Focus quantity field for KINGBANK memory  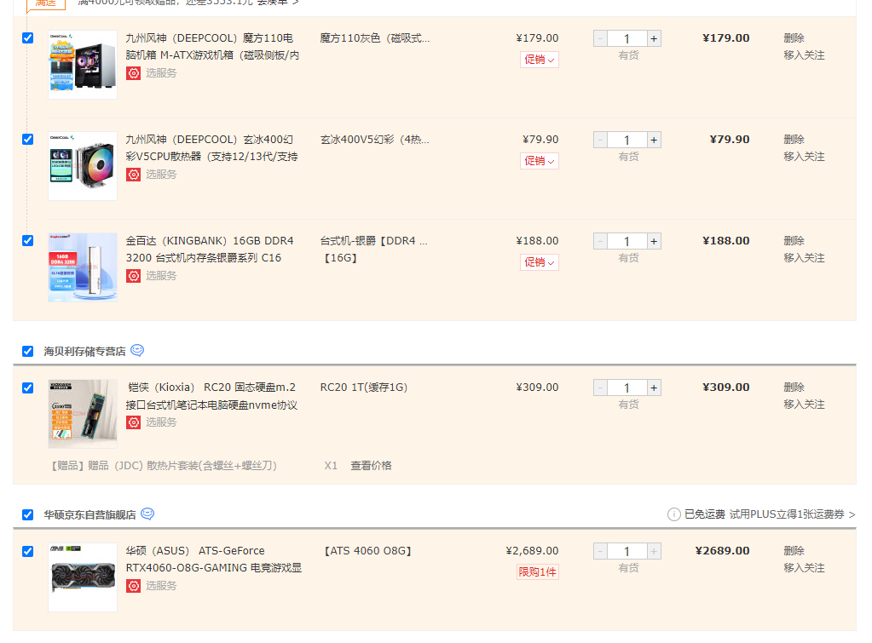[627, 241]
